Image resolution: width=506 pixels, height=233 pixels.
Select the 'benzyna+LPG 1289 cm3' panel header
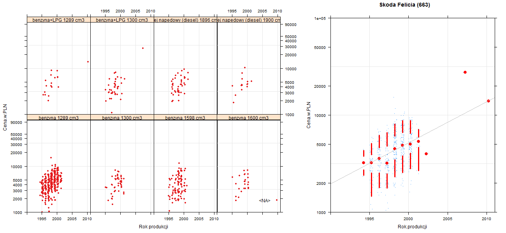coord(59,20)
